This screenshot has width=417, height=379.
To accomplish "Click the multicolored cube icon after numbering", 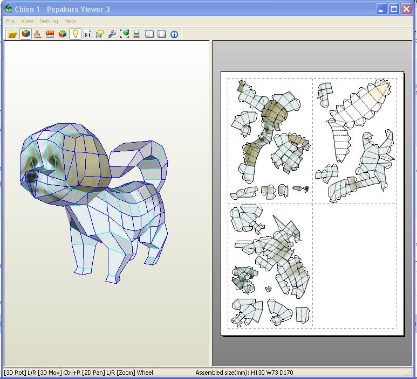I will click(63, 34).
